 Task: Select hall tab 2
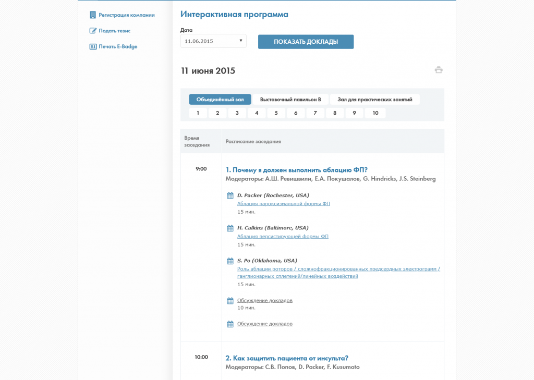click(x=217, y=113)
